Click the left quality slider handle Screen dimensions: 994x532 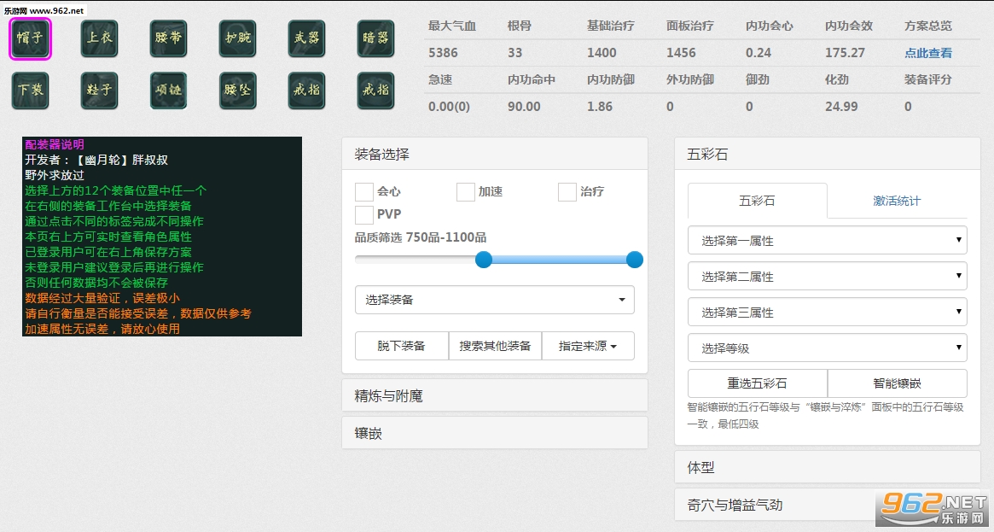[x=484, y=260]
